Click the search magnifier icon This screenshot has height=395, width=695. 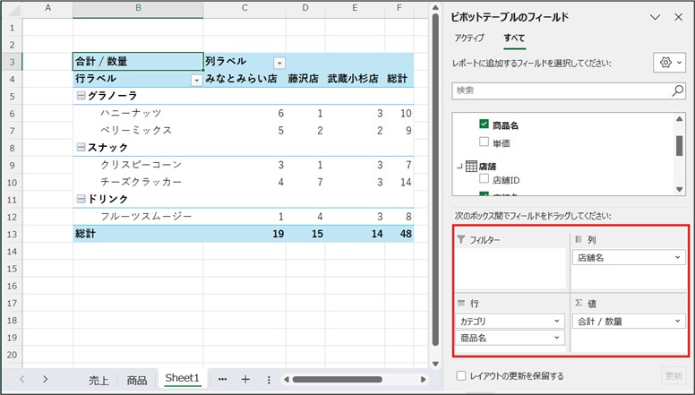click(x=678, y=90)
